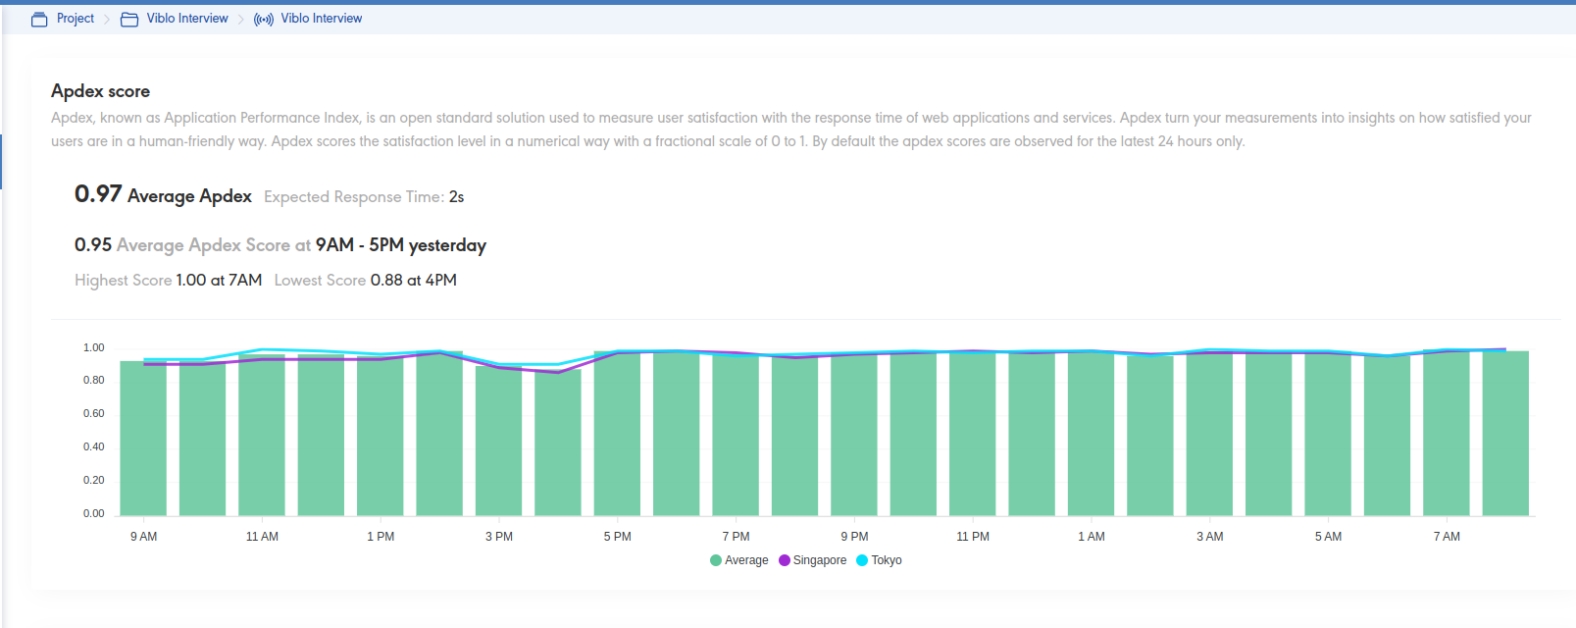1576x628 pixels.
Task: Toggle the Tokyo series in chart legend
Action: point(887,560)
